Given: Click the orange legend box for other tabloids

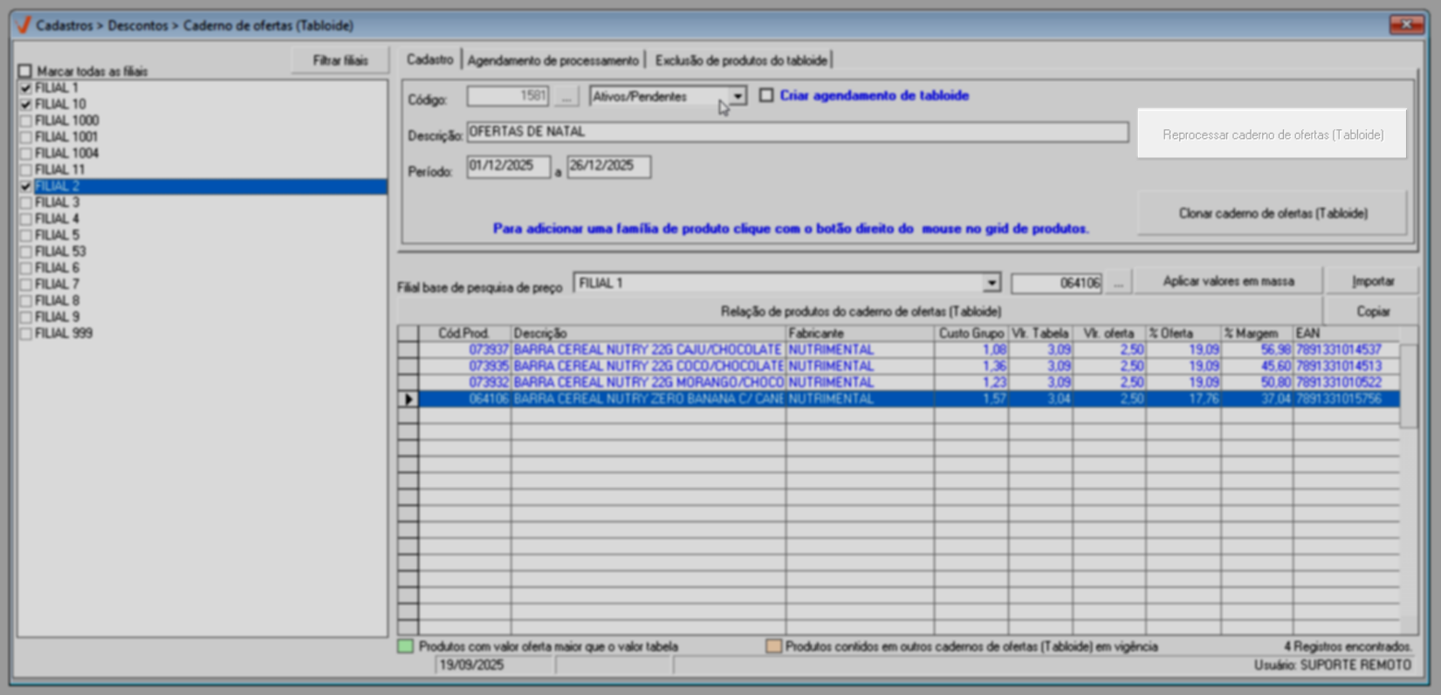Looking at the screenshot, I should point(773,647).
